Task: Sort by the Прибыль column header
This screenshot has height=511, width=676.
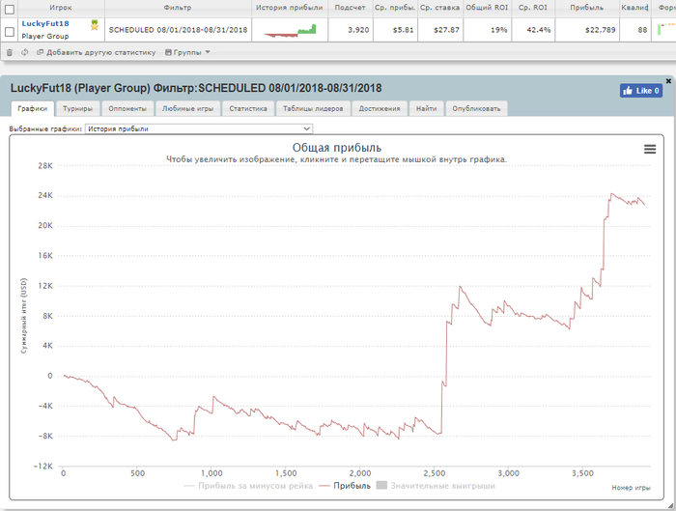Action: click(x=587, y=8)
